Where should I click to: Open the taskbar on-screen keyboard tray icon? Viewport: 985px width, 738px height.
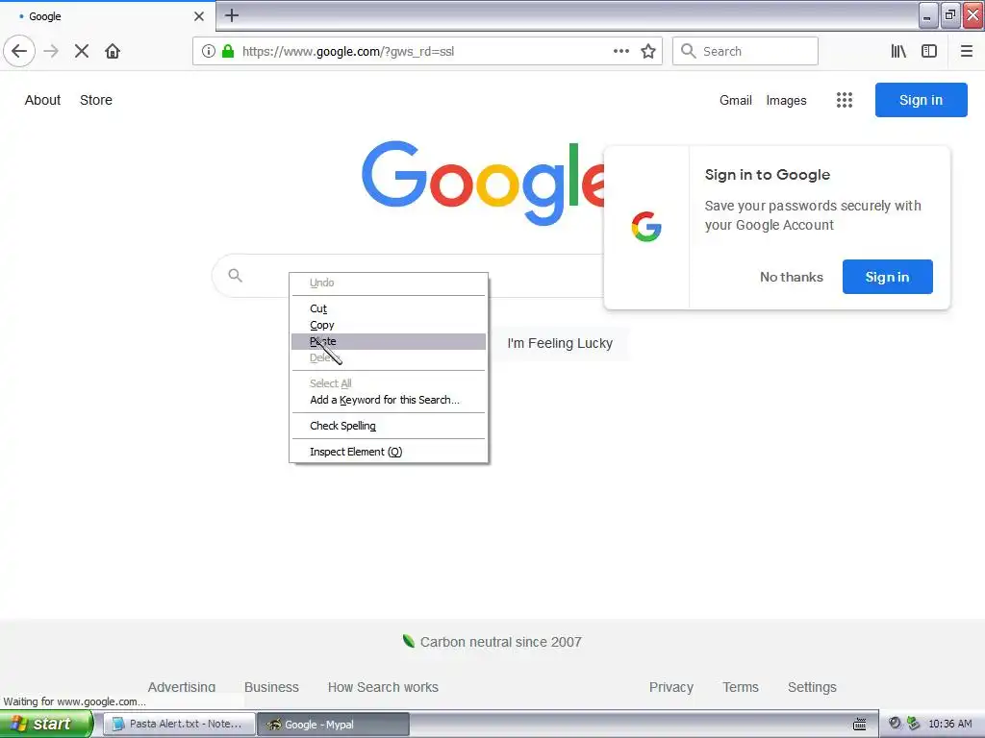click(x=859, y=725)
